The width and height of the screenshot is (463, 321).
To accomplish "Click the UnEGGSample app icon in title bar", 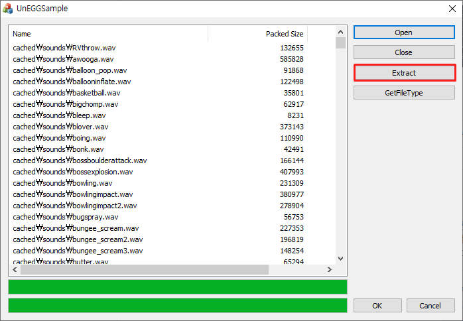I will pos(8,9).
